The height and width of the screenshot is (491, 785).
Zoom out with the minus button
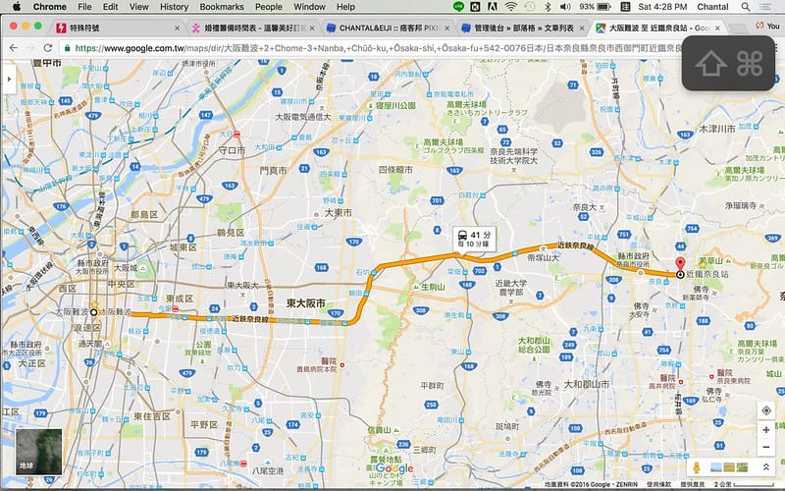pyautogui.click(x=766, y=447)
